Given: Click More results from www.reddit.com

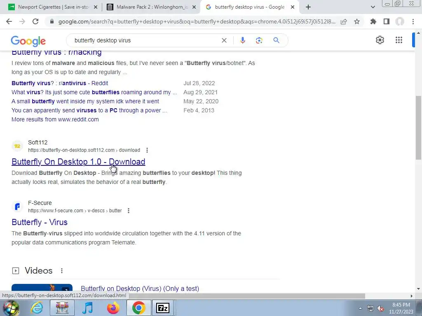Looking at the screenshot, I should (55, 119).
